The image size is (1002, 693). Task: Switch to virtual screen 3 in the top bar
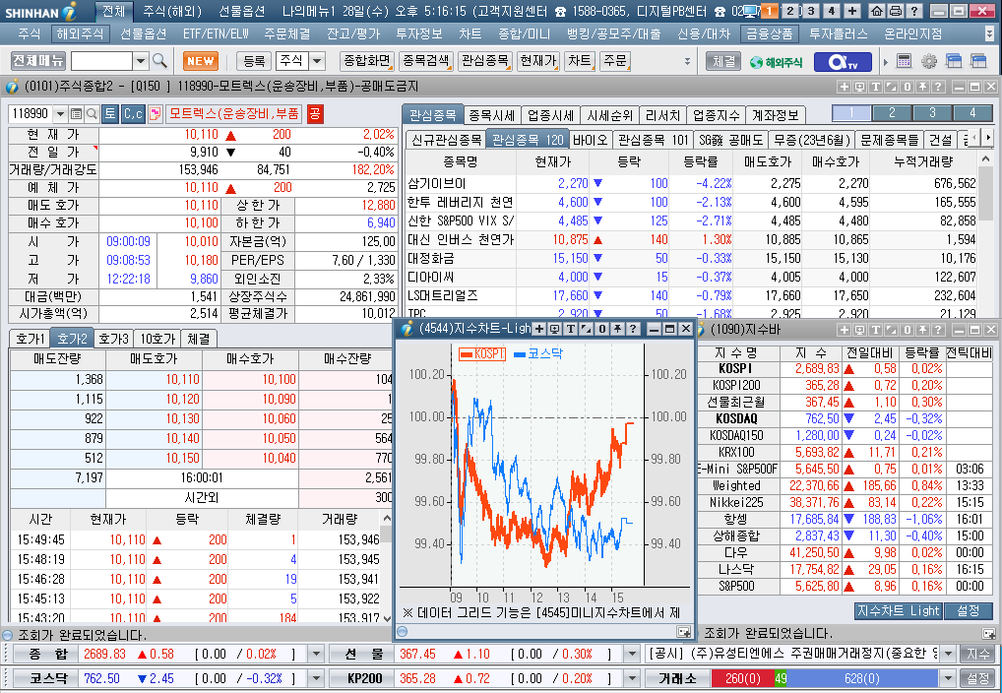[811, 11]
